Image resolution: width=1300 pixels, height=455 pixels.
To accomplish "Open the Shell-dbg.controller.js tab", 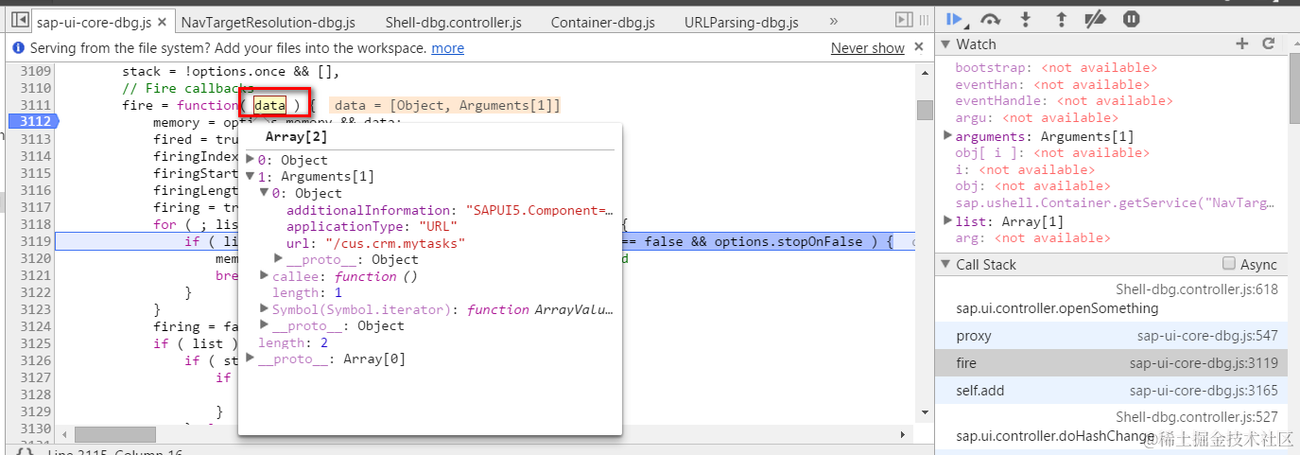I will pos(453,21).
